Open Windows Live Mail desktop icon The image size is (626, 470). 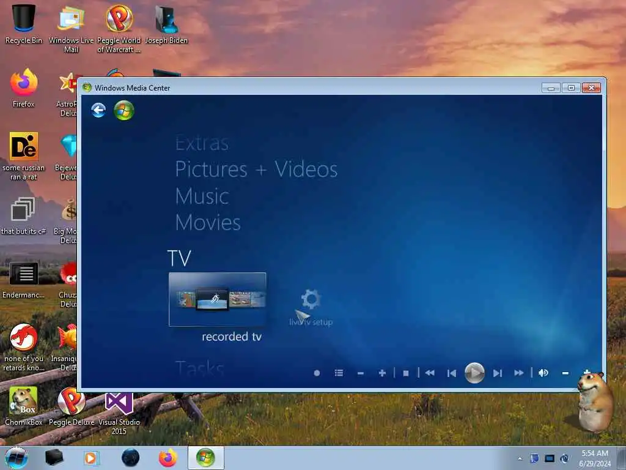coord(71,28)
